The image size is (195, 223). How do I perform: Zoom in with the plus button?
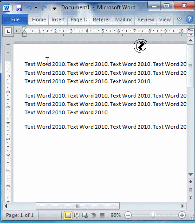(182, 215)
